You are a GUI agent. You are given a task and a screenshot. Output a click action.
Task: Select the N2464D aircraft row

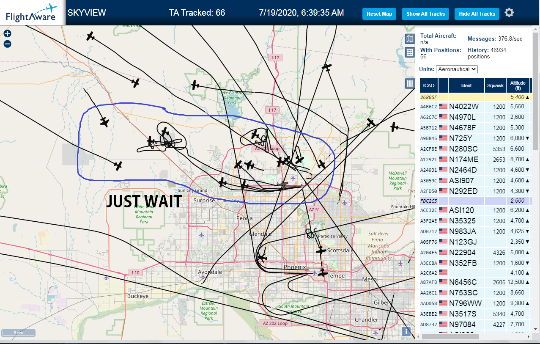pyautogui.click(x=475, y=170)
